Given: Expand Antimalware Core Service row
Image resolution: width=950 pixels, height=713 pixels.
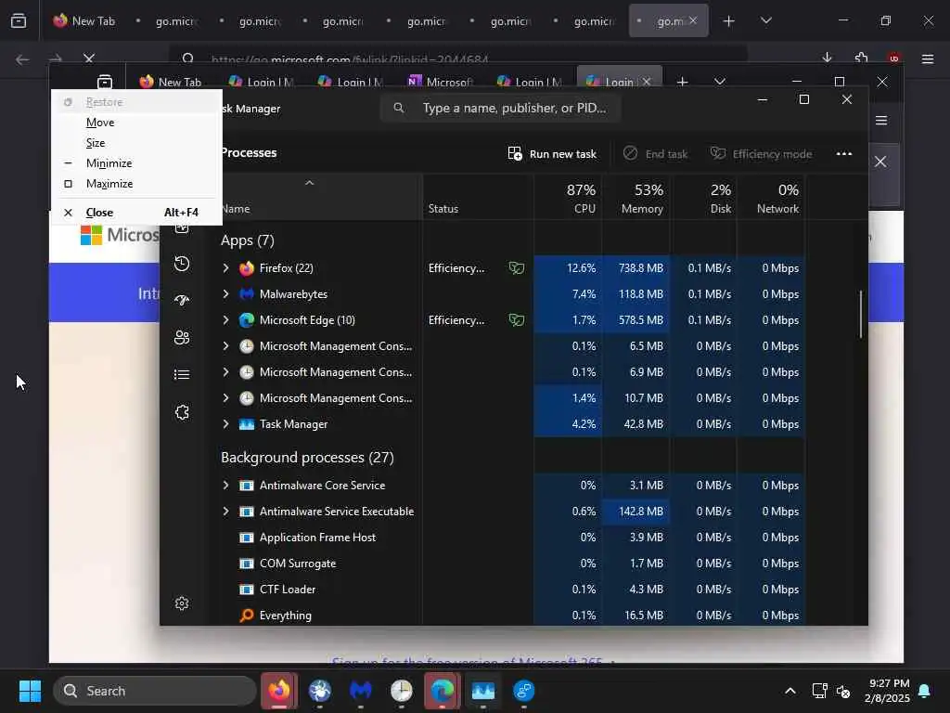Looking at the screenshot, I should [226, 486].
